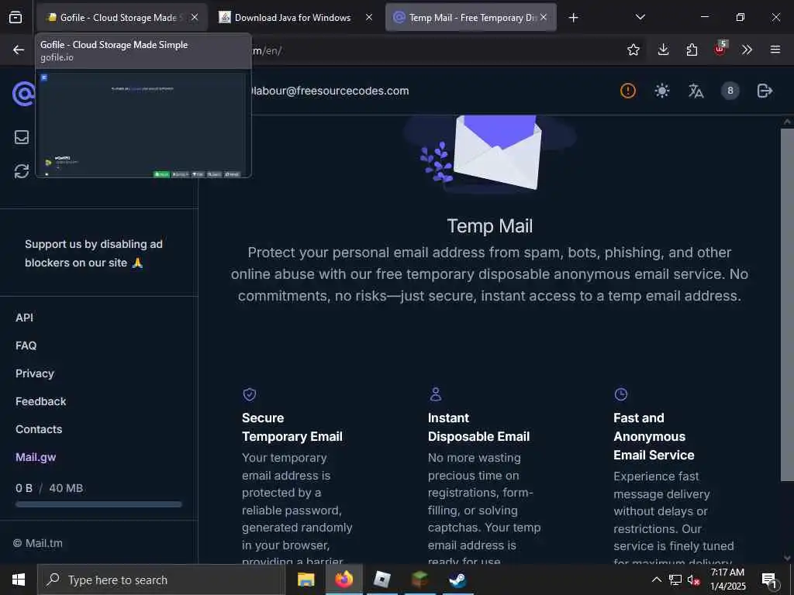Click the orange warning alert icon
This screenshot has width=794, height=595.
pyautogui.click(x=628, y=91)
